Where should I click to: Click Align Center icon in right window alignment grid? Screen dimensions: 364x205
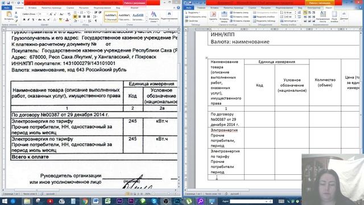(309, 17)
